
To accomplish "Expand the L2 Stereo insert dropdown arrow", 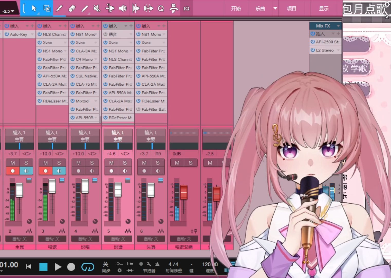I will 338,50.
